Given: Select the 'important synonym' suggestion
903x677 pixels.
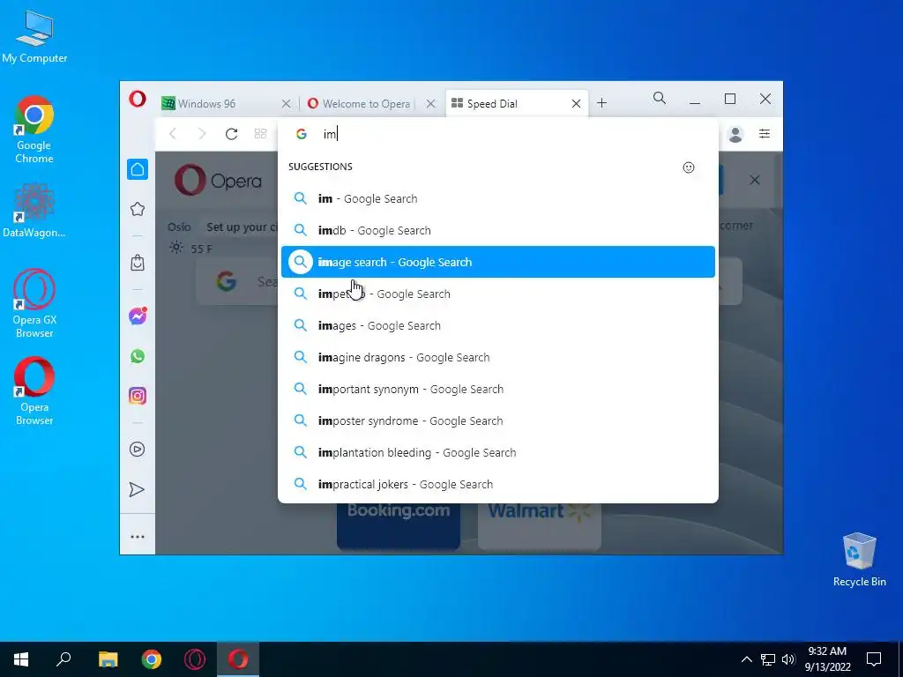Looking at the screenshot, I should [x=498, y=389].
